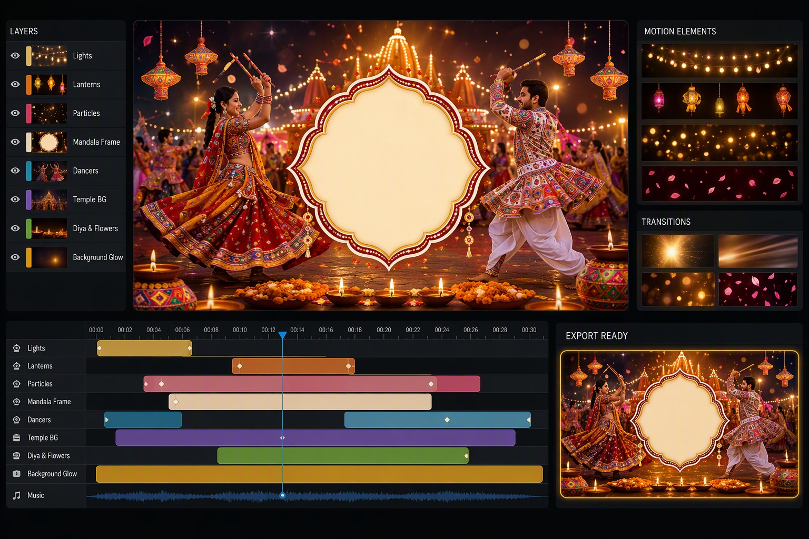Hide the Dancers layer in Layers panel
The width and height of the screenshot is (809, 539).
(x=15, y=171)
